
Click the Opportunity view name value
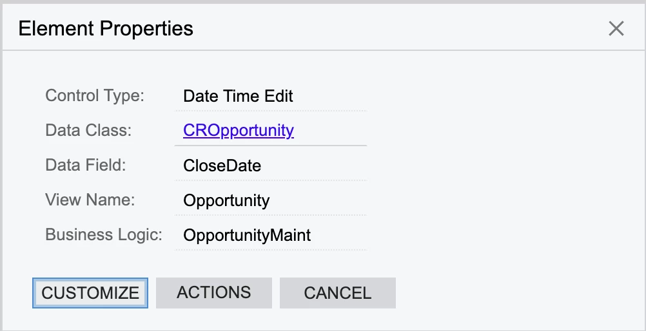point(226,200)
